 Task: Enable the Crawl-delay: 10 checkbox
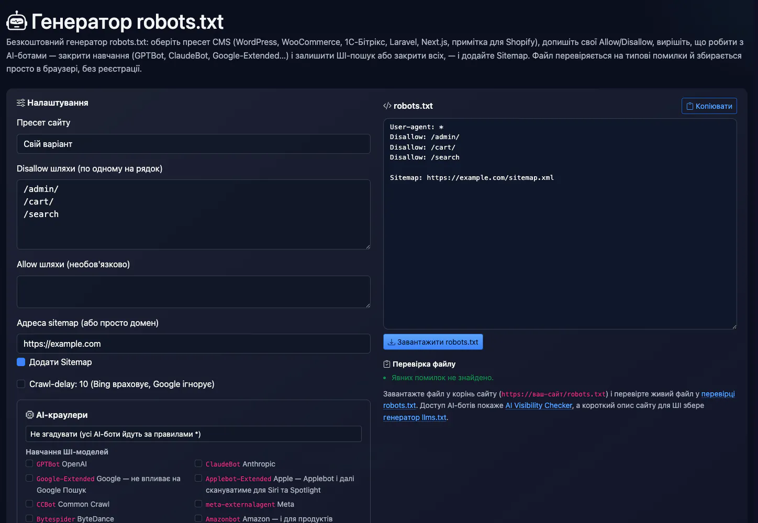pos(21,384)
